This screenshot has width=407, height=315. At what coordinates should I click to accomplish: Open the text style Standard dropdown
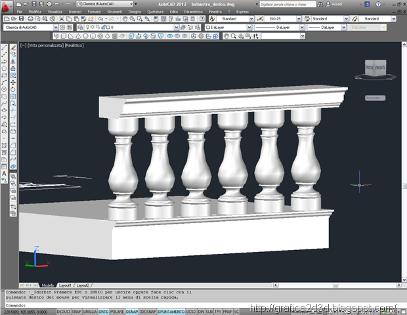[x=251, y=19]
